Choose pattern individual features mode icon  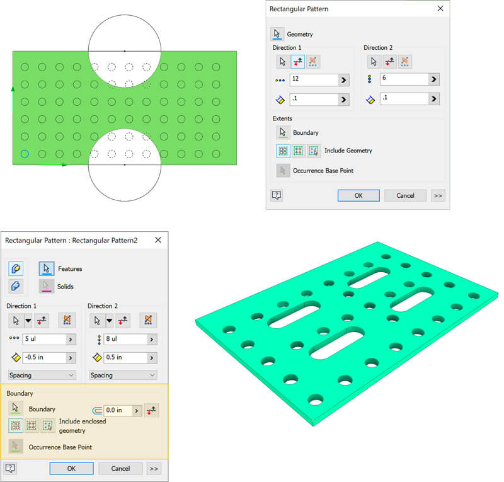pyautogui.click(x=16, y=268)
